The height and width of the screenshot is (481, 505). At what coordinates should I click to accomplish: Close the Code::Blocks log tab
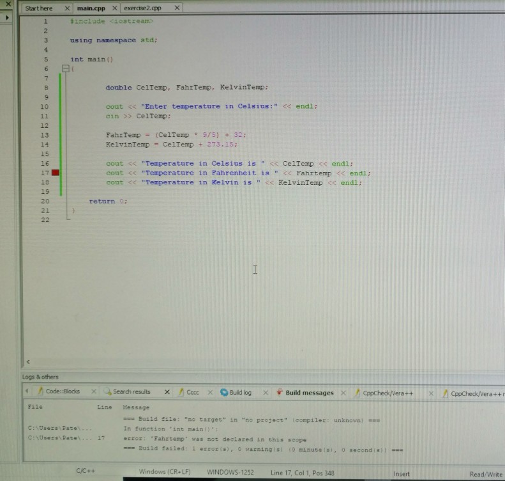tap(94, 391)
